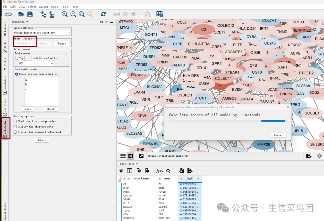
Task: Open function builder f(x) in Node Table
Action: tap(160, 170)
